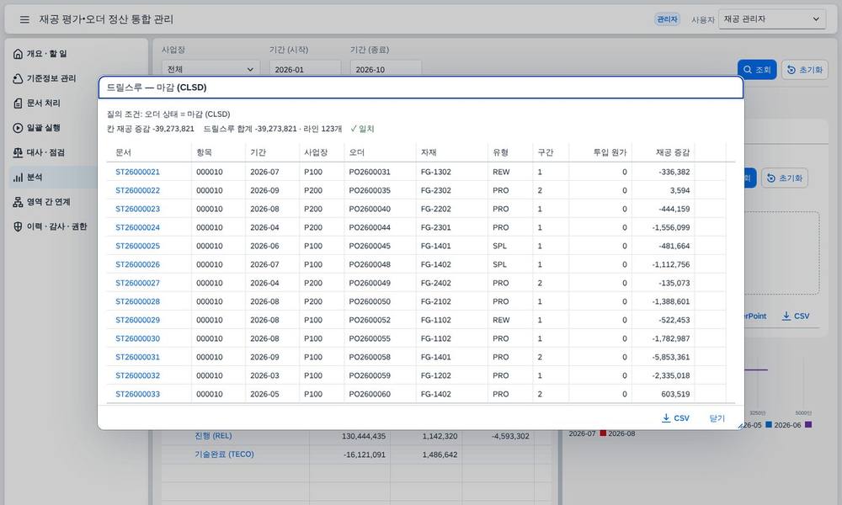842x505 pixels.
Task: Click the 투입 원가 column header
Action: pos(600,152)
